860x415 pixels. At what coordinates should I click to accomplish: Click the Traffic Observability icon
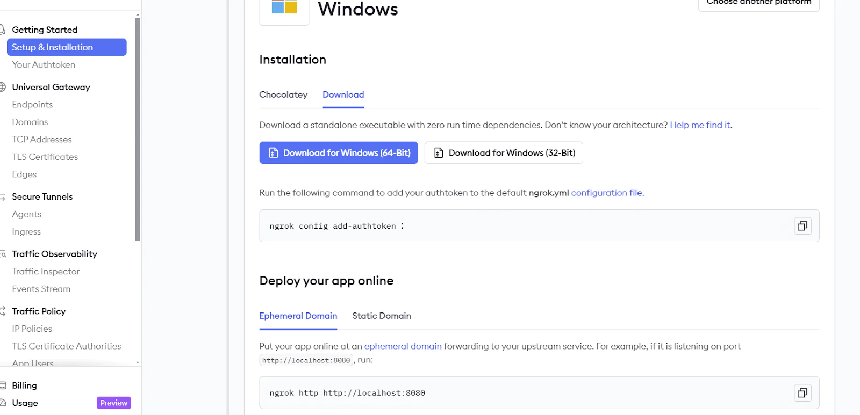pyautogui.click(x=3, y=254)
